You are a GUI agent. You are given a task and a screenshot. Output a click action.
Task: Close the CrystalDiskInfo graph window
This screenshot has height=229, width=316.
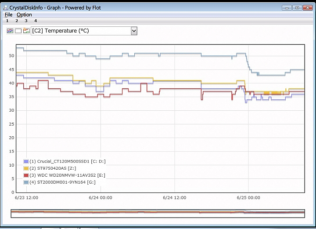point(308,8)
